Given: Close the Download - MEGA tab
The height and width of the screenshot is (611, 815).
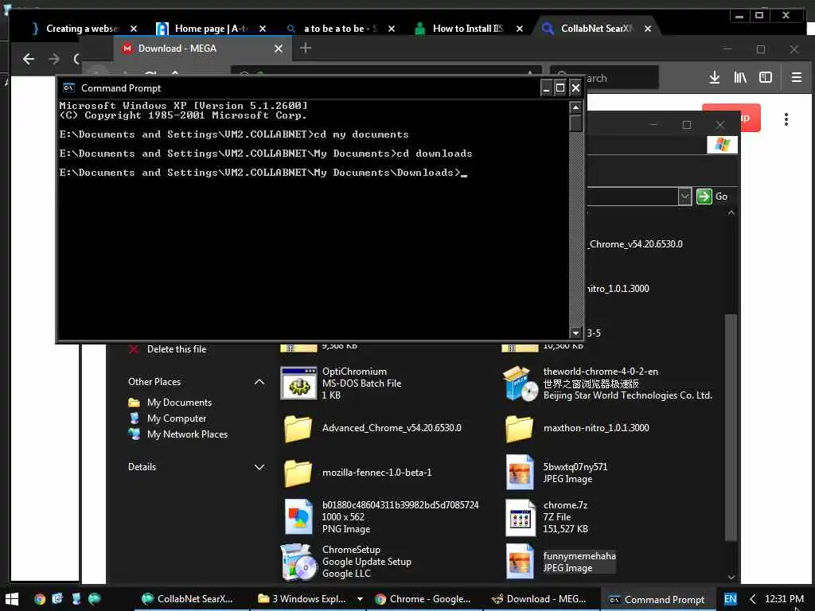Looking at the screenshot, I should point(279,49).
